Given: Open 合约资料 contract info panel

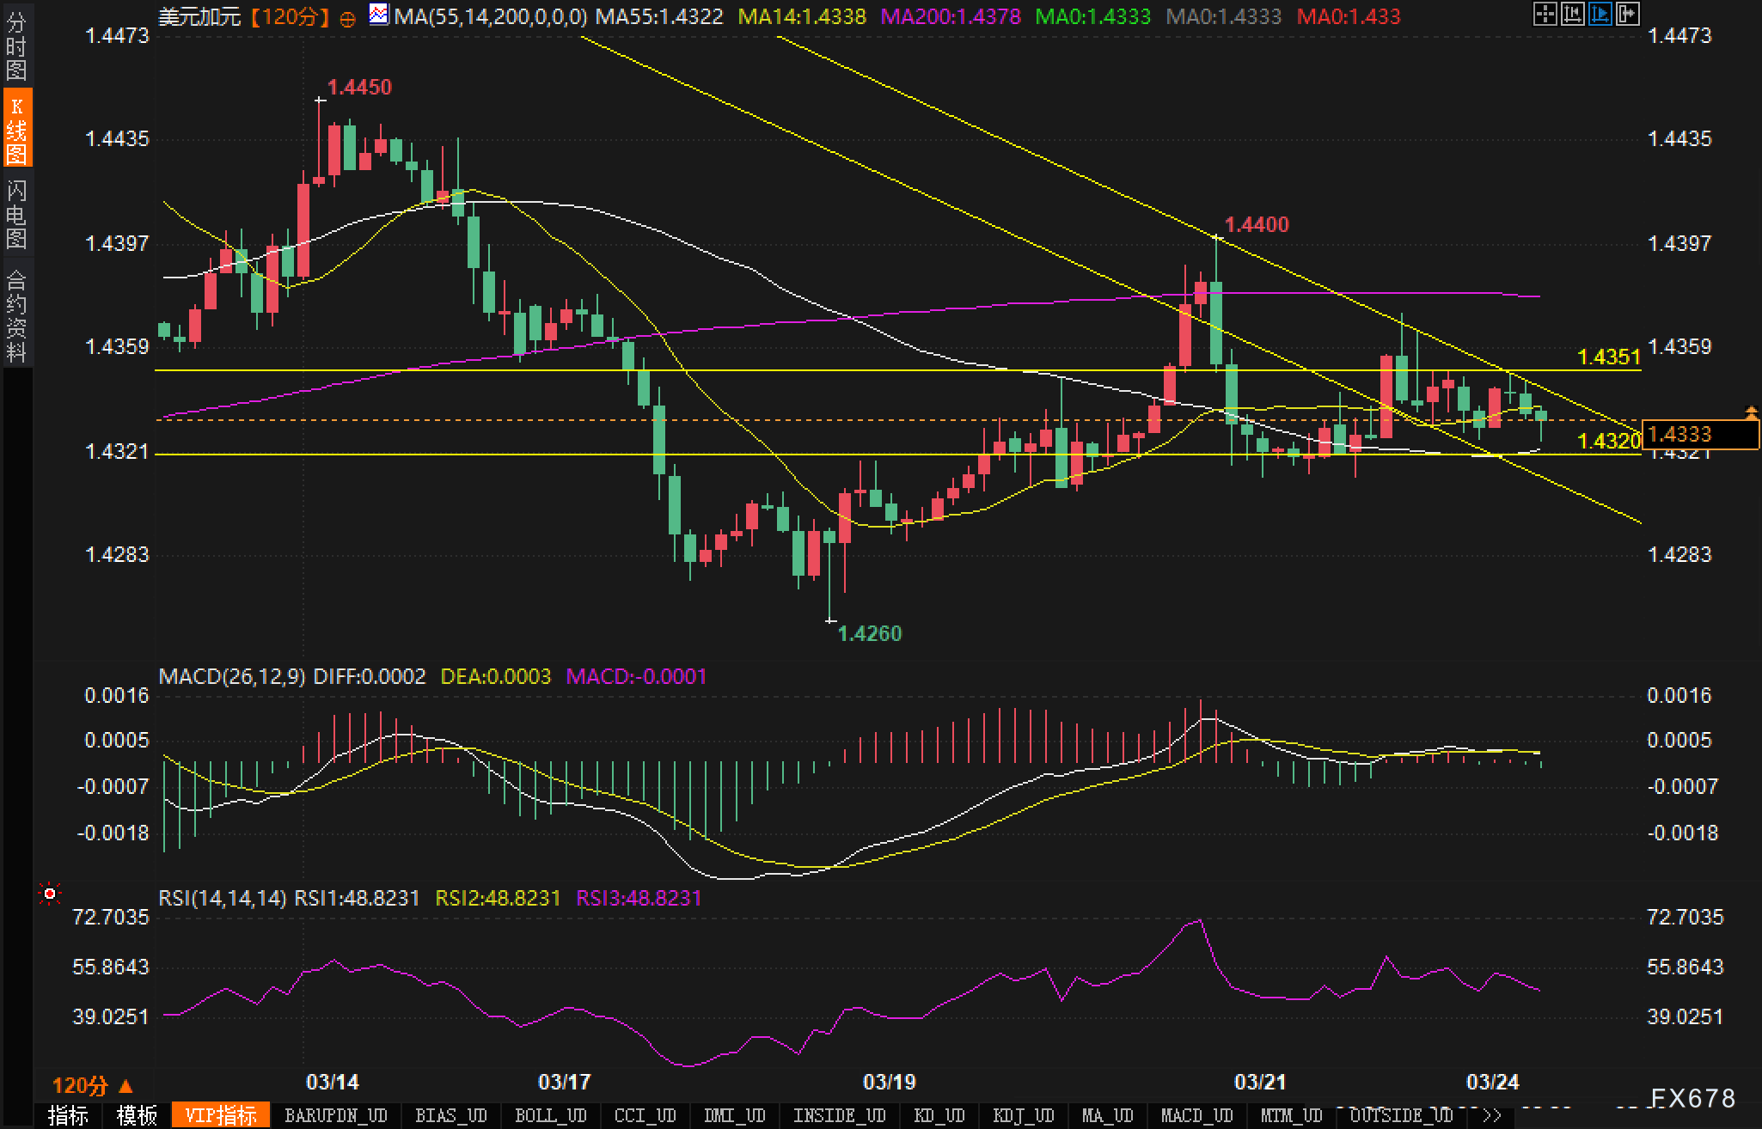Looking at the screenshot, I should (x=16, y=315).
